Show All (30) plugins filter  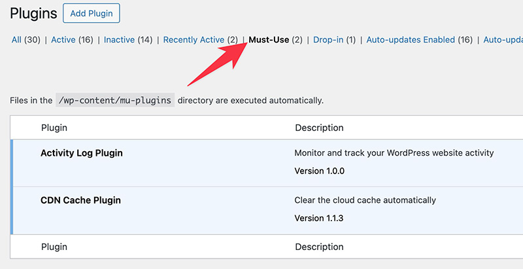25,40
